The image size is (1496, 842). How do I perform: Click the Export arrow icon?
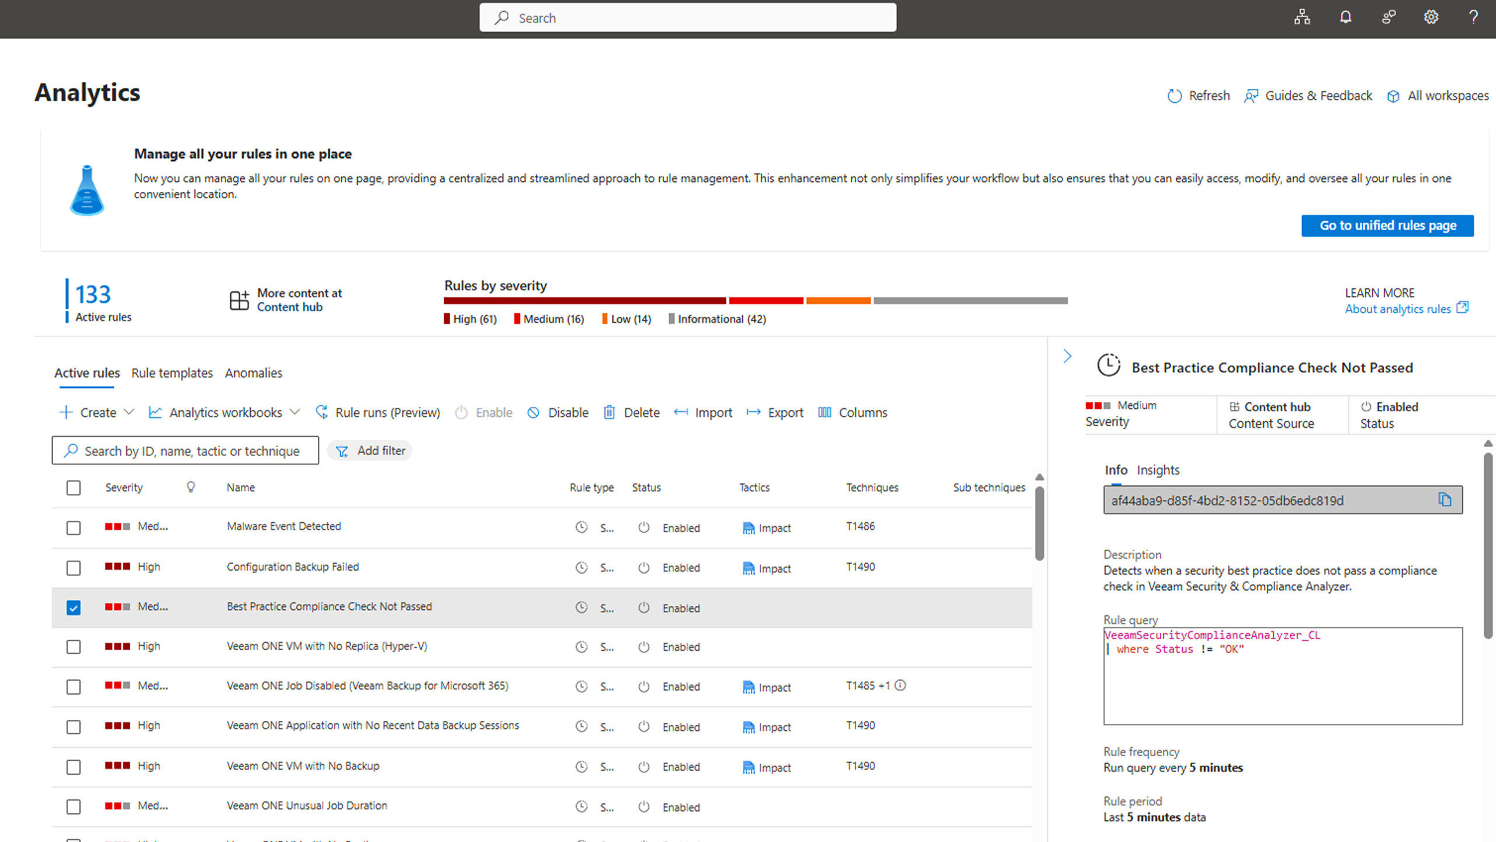coord(753,413)
